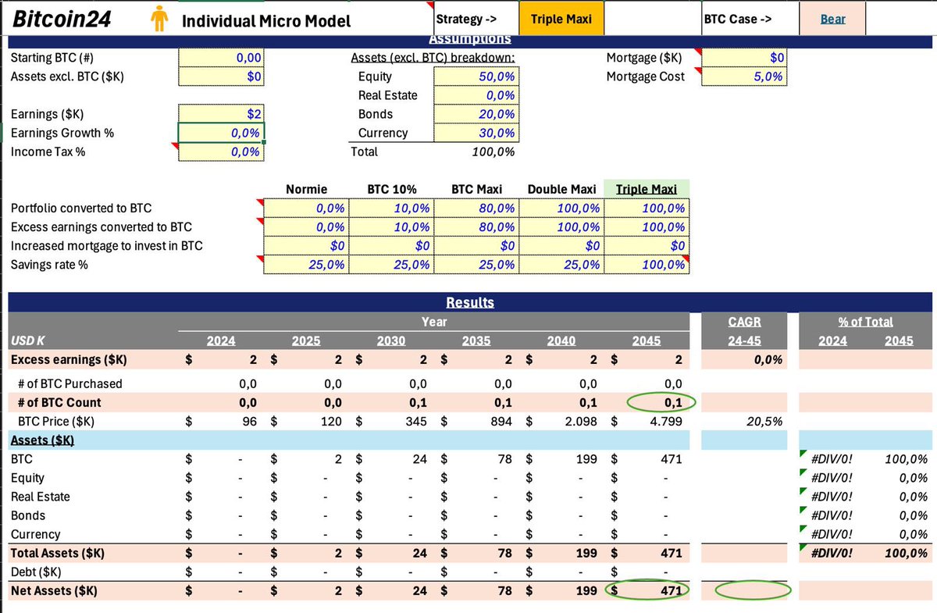The image size is (937, 613).
Task: Select Portfolio converted to BTC for Normie
Action: click(306, 208)
